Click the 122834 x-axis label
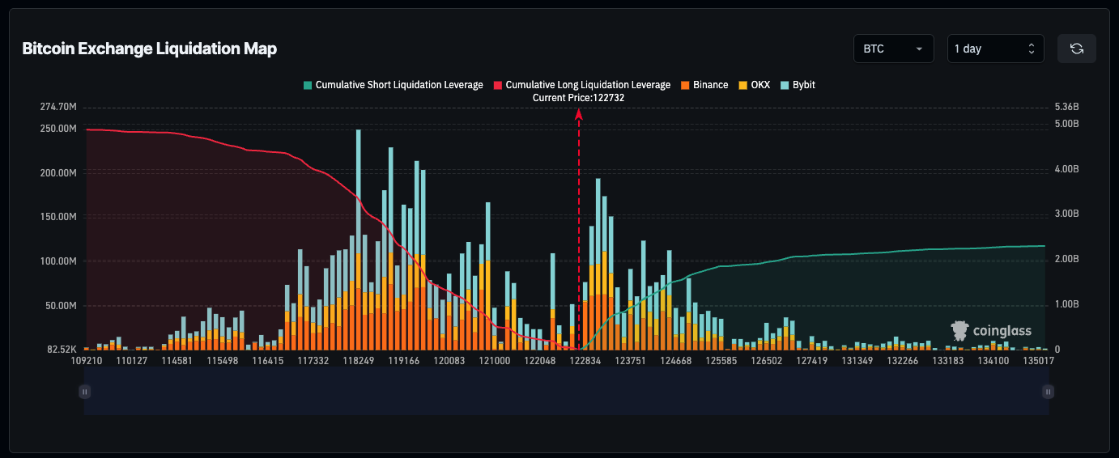This screenshot has height=458, width=1119. (x=585, y=362)
